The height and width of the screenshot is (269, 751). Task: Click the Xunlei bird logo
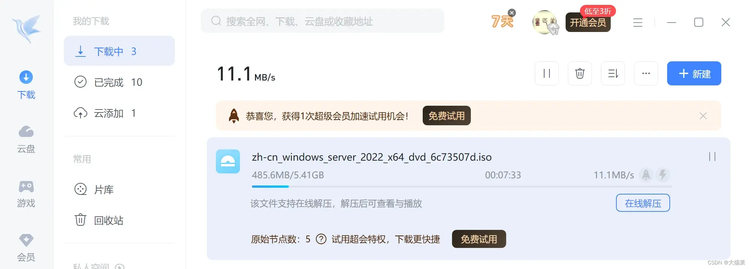(26, 28)
